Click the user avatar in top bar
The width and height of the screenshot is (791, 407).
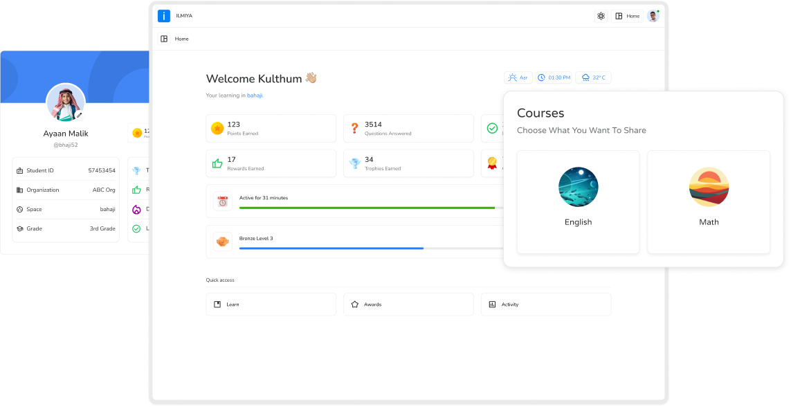[x=653, y=16]
